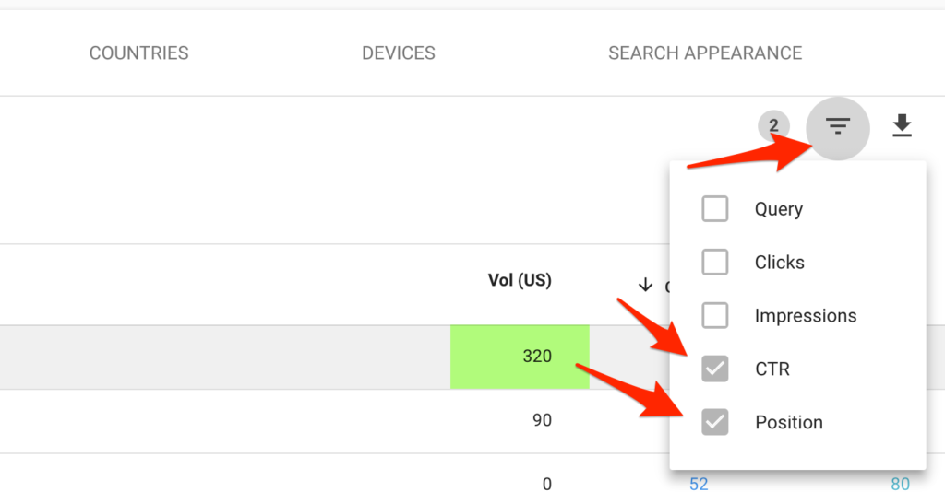Select the Search Appearance tab
945x504 pixels.
point(705,53)
